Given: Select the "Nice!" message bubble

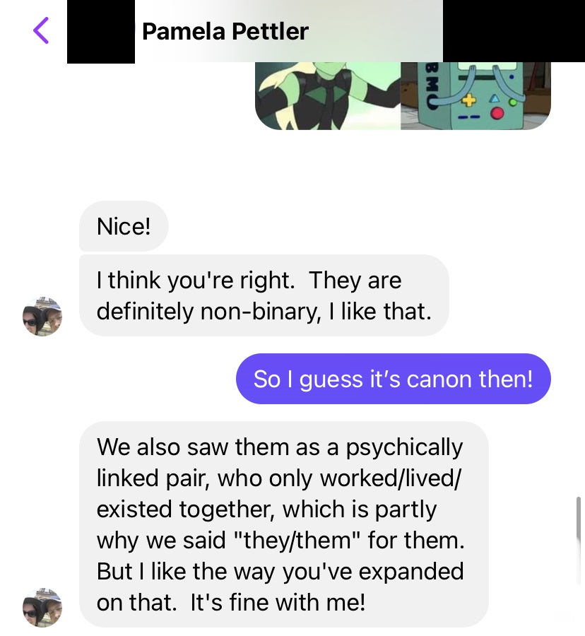Looking at the screenshot, I should [124, 226].
